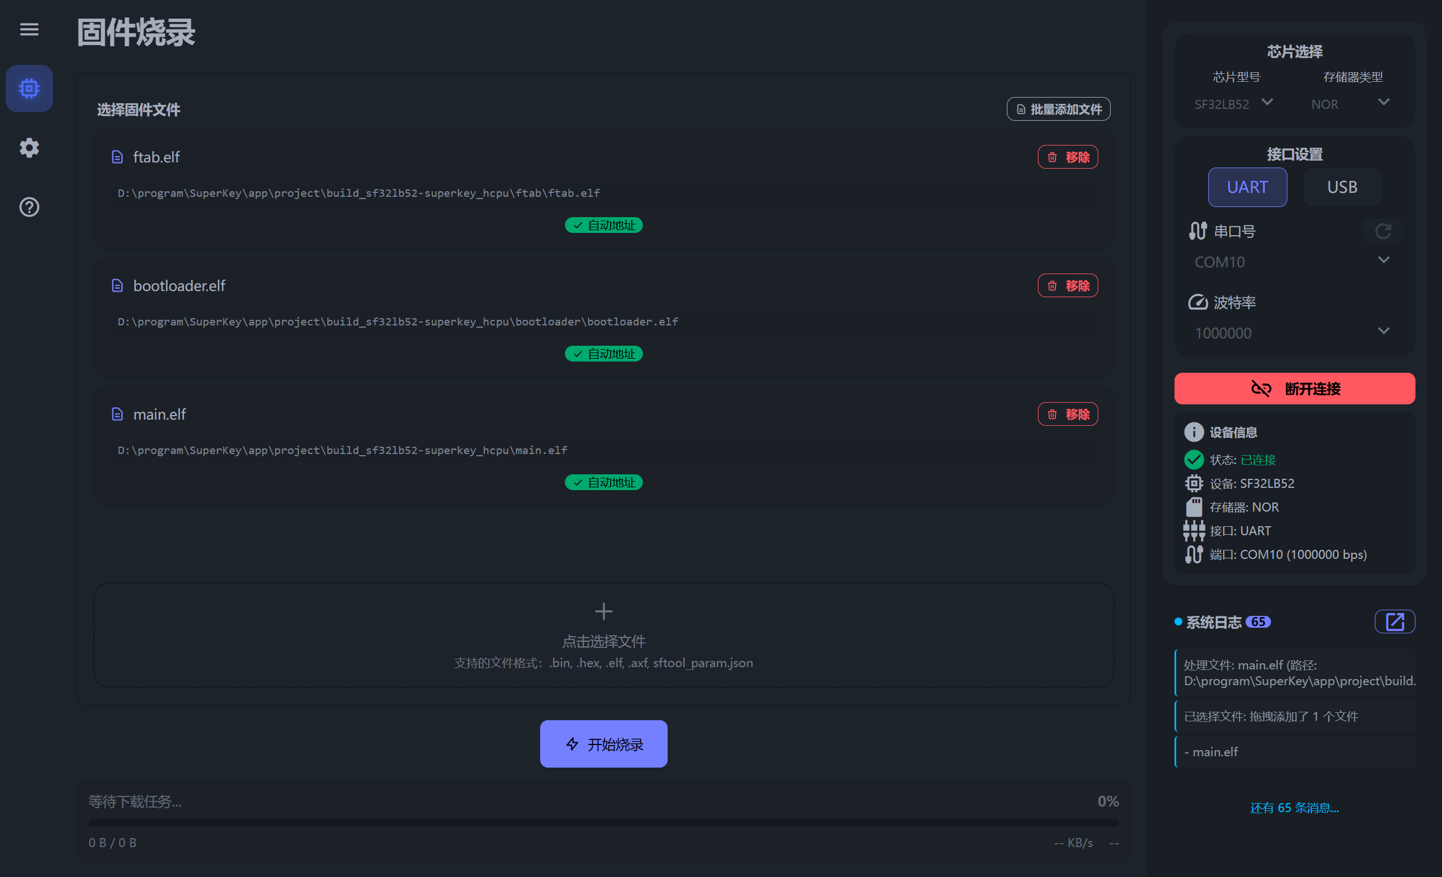Click the plus icon to add file
The image size is (1442, 877).
pos(603,611)
